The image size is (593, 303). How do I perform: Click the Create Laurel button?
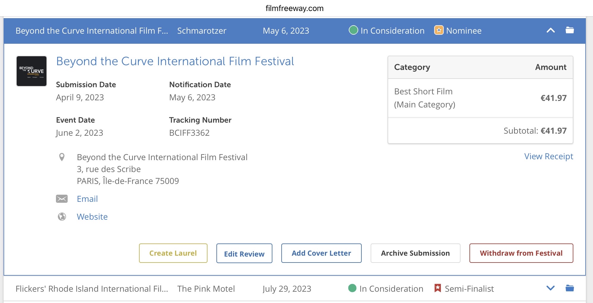tap(173, 253)
